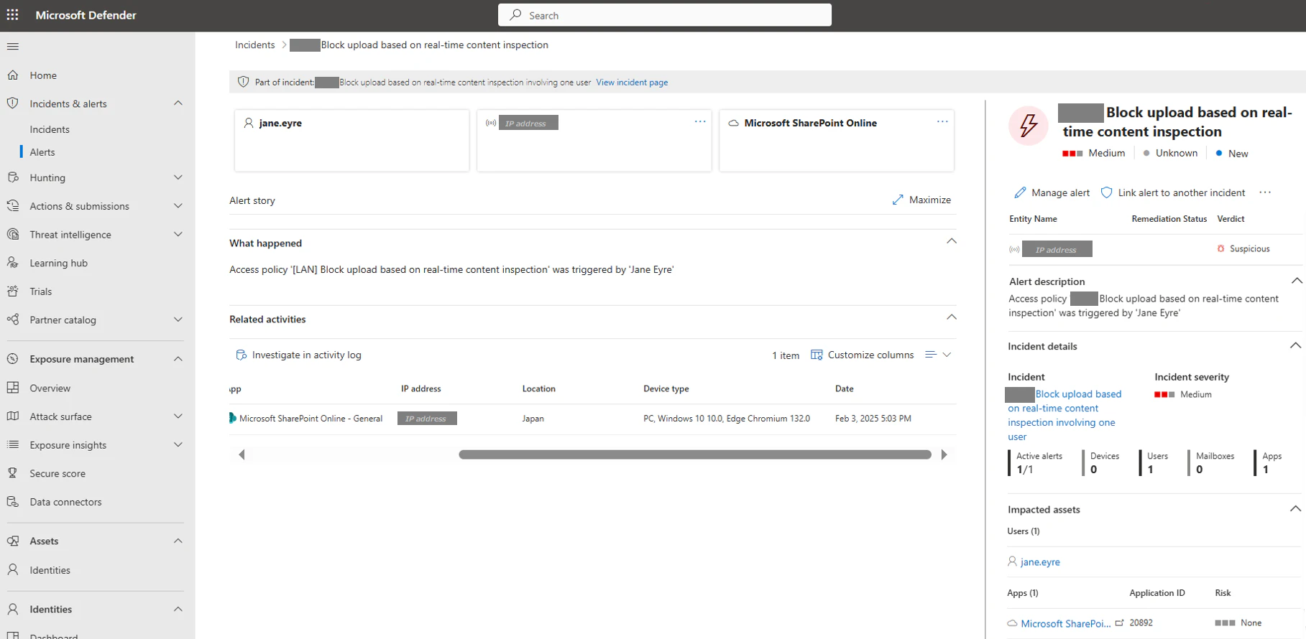The width and height of the screenshot is (1306, 639).
Task: Open Microsoft SharePoint app link in Apps
Action: 1065,623
